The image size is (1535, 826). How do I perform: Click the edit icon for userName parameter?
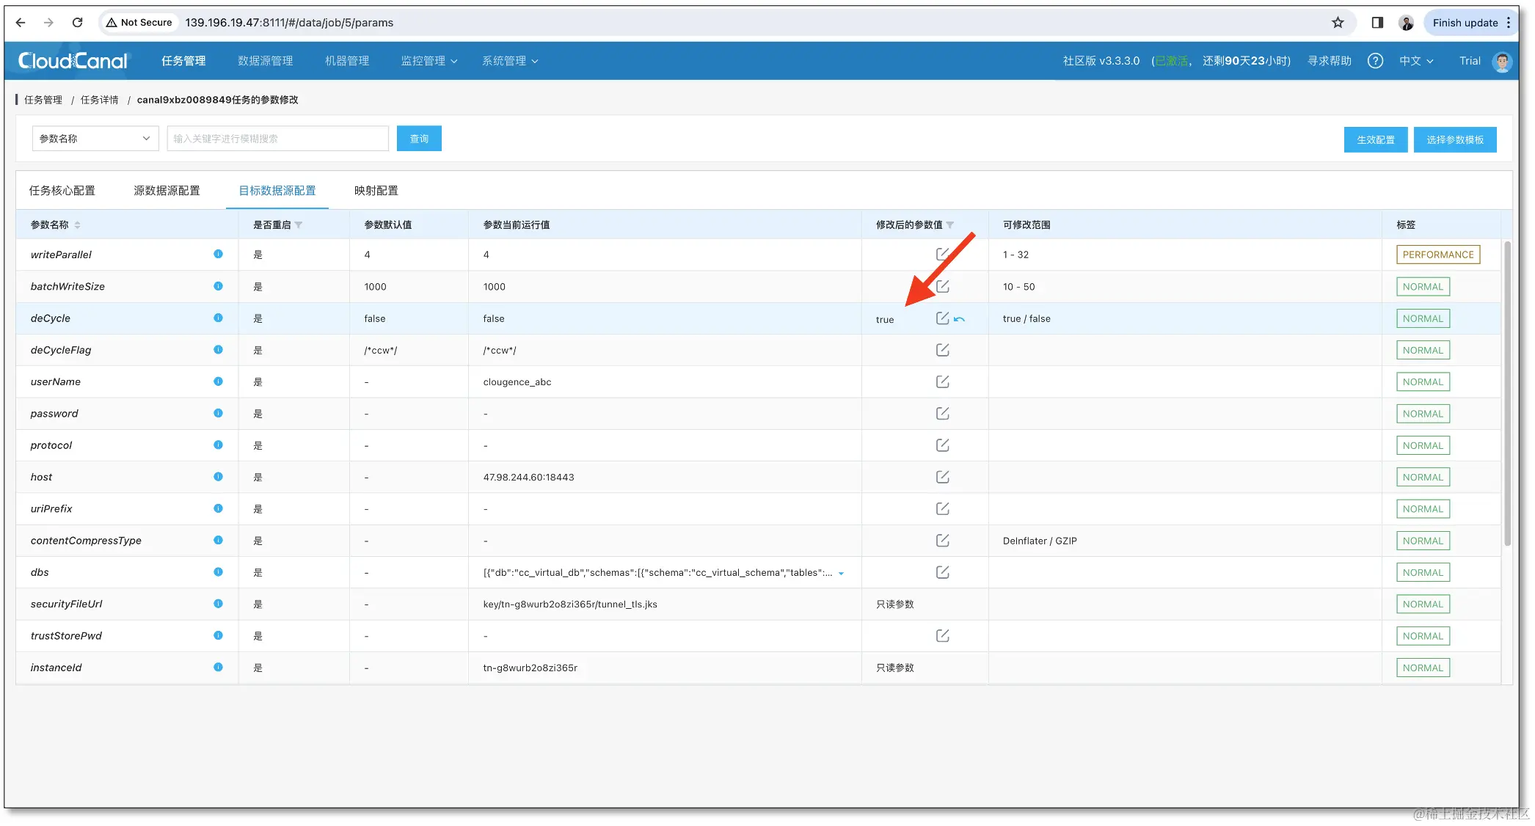click(x=943, y=381)
